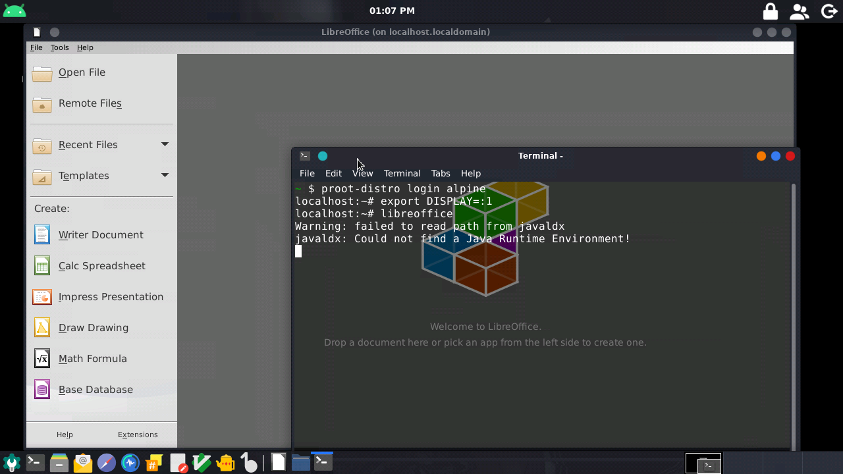The height and width of the screenshot is (474, 843).
Task: Open the blue folder file manager dock icon
Action: [301, 462]
